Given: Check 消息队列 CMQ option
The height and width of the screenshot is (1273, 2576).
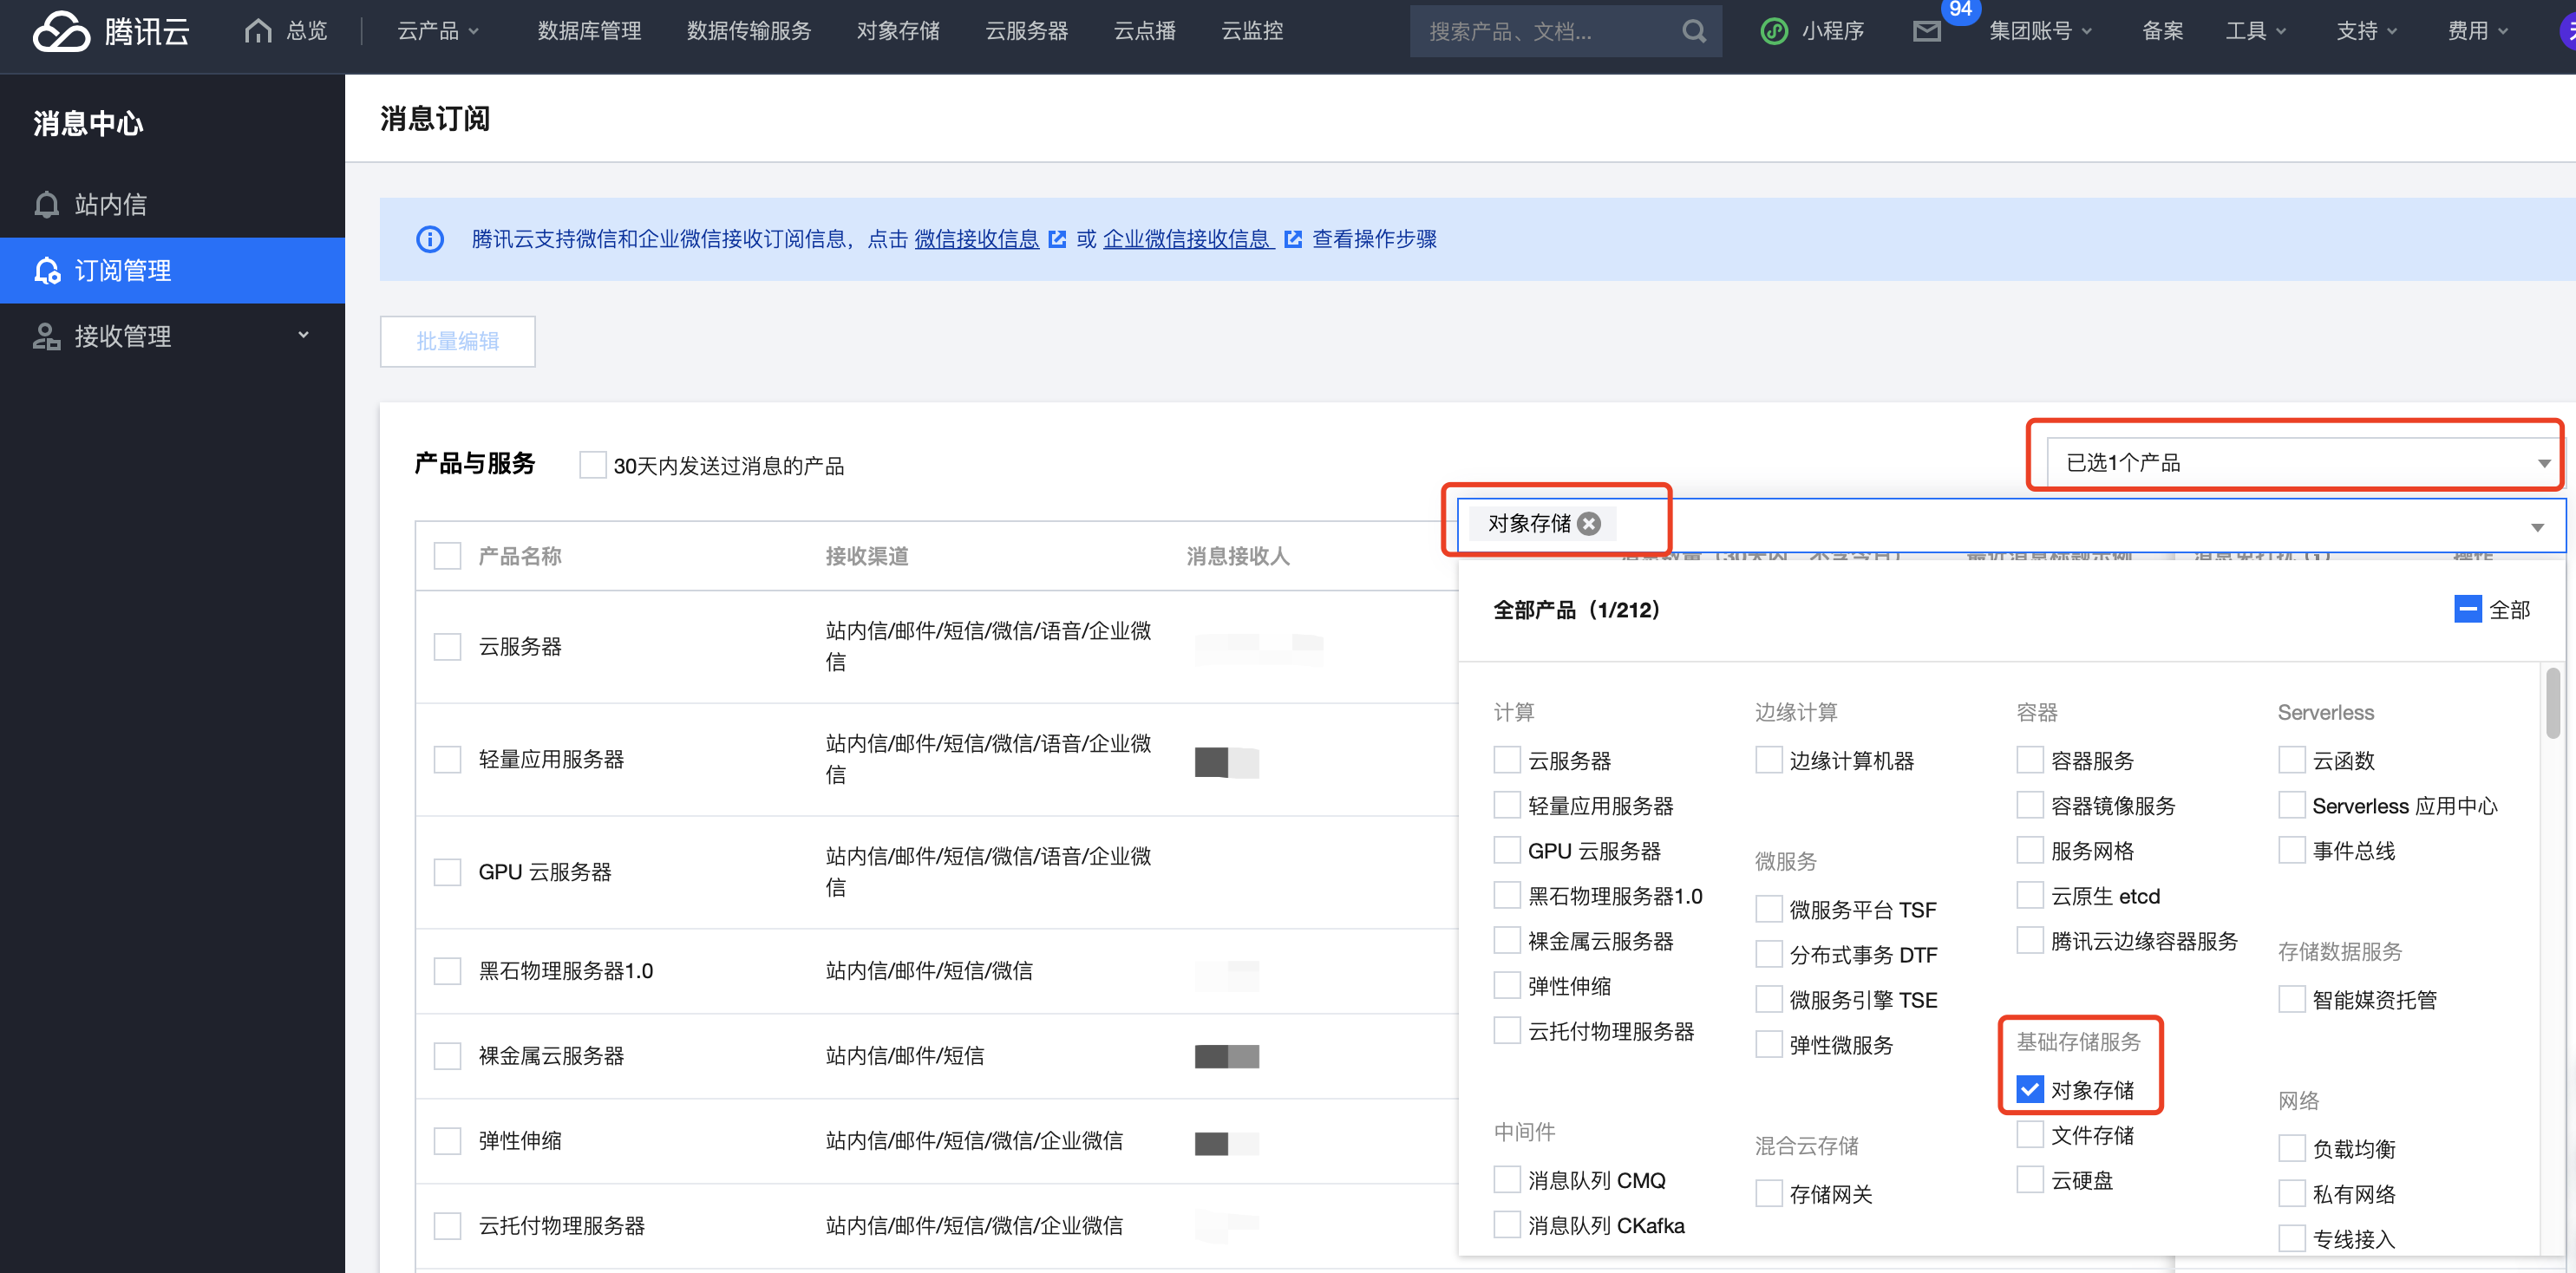Looking at the screenshot, I should pos(1506,1180).
